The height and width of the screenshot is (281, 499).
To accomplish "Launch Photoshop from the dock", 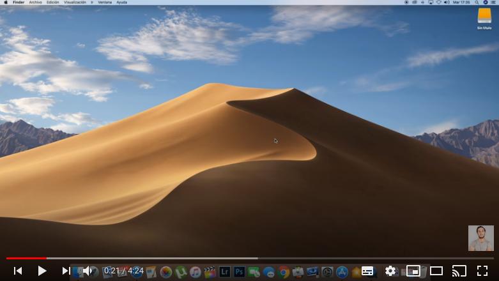I will 240,272.
